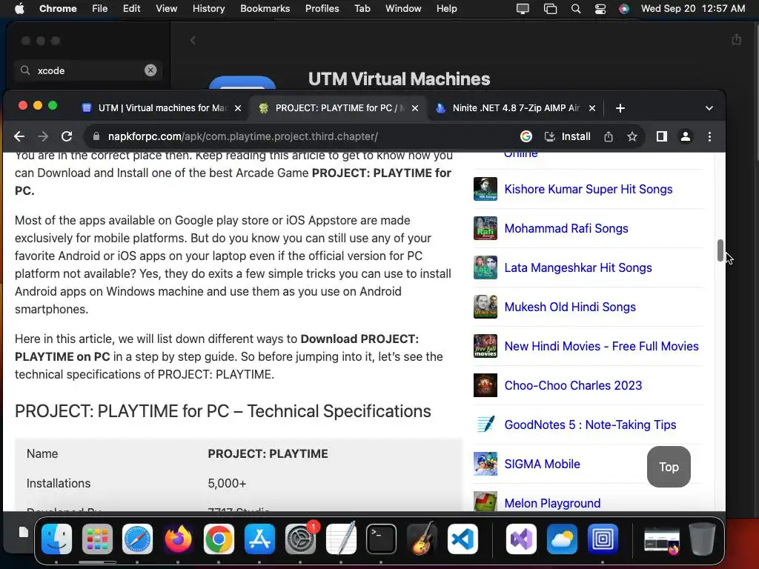This screenshot has height=569, width=759.
Task: Click the back chevron in App Store window
Action: coord(193,40)
